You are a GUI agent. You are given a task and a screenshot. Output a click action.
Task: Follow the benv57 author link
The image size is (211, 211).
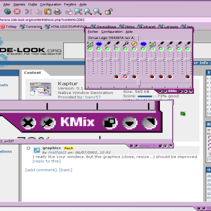pyautogui.click(x=93, y=97)
